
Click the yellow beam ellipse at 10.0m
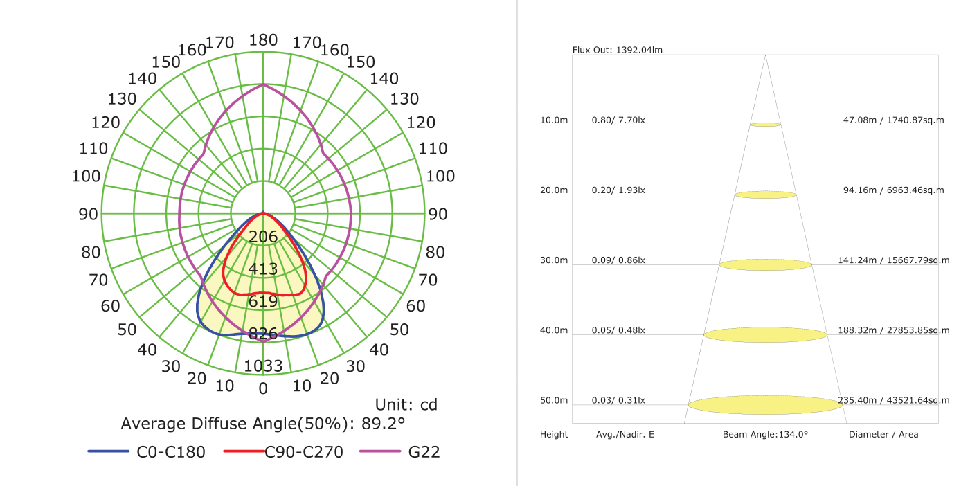765,125
